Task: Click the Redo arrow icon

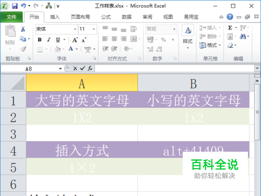Action: tap(36, 6)
